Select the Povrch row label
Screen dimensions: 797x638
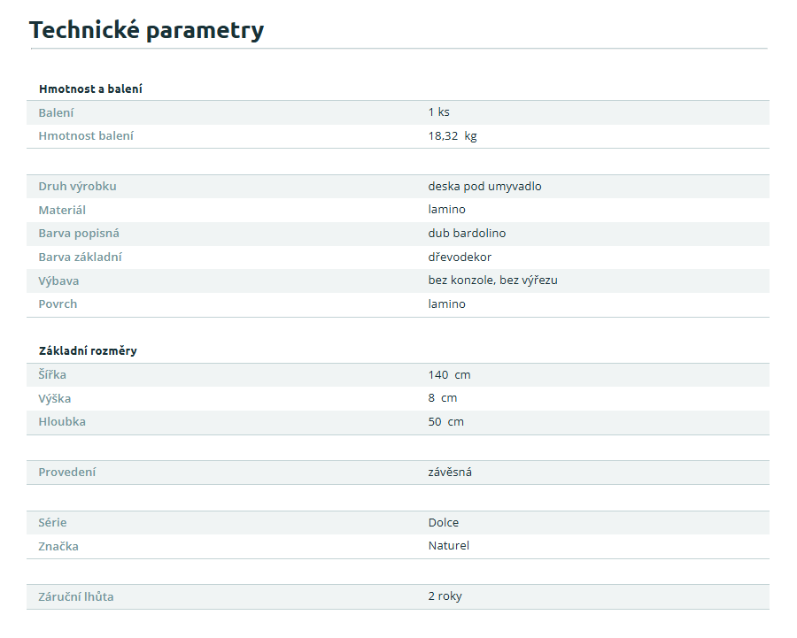pyautogui.click(x=58, y=304)
